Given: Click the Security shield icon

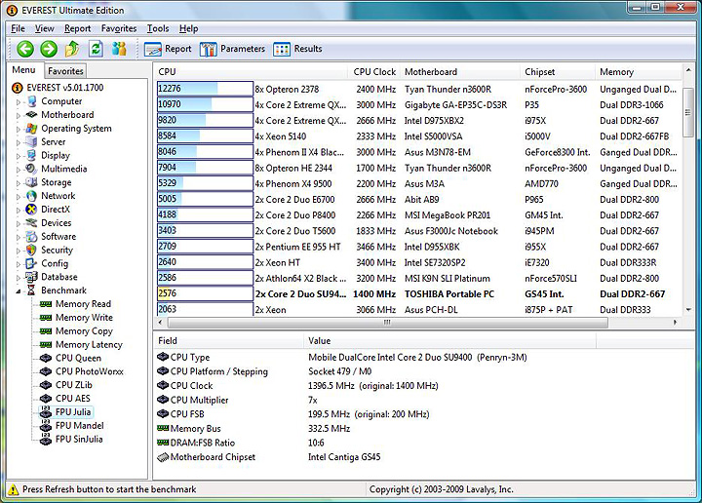Looking at the screenshot, I should point(31,250).
